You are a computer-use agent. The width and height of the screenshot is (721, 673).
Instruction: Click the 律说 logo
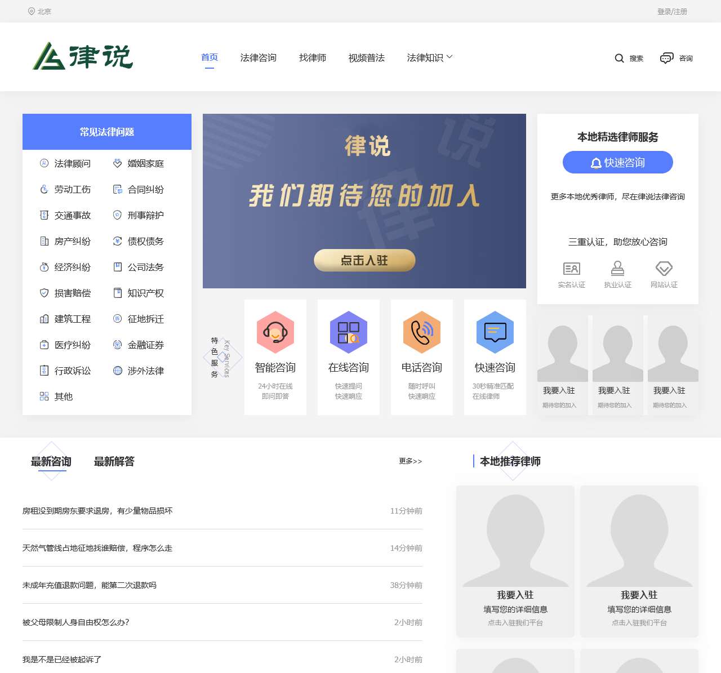83,56
